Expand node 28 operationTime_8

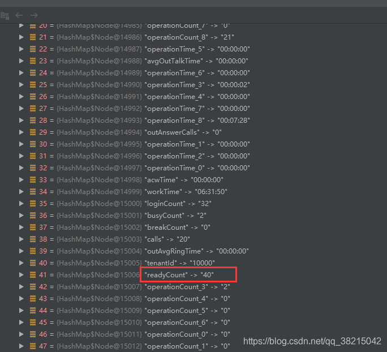pyautogui.click(x=21, y=120)
